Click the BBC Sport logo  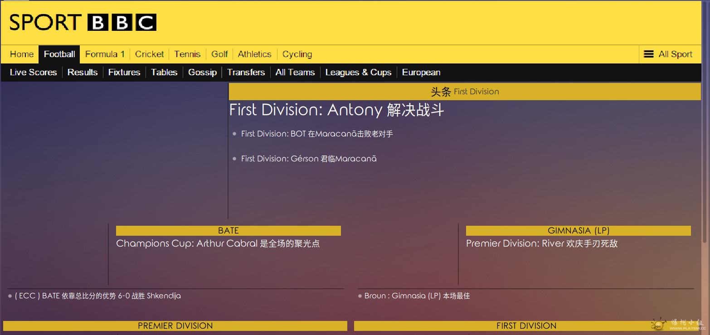(x=83, y=22)
